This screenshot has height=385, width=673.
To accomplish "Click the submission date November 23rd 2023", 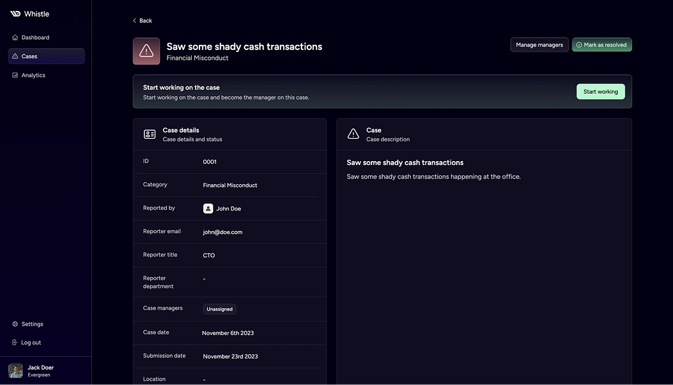I will pyautogui.click(x=230, y=357).
